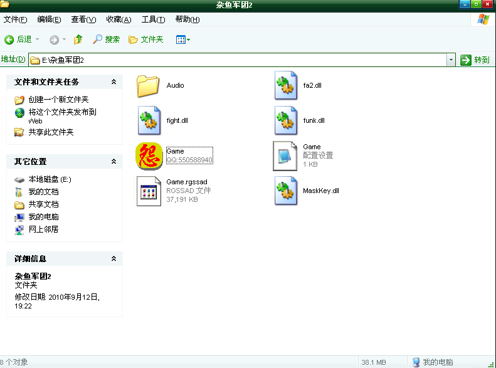Select the funk.dll file name
496x368 pixels.
pyautogui.click(x=314, y=120)
